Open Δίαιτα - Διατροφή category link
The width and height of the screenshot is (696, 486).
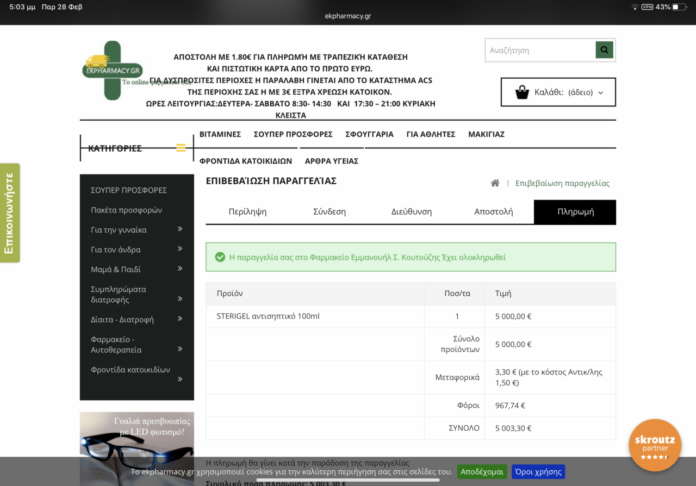pyautogui.click(x=122, y=320)
